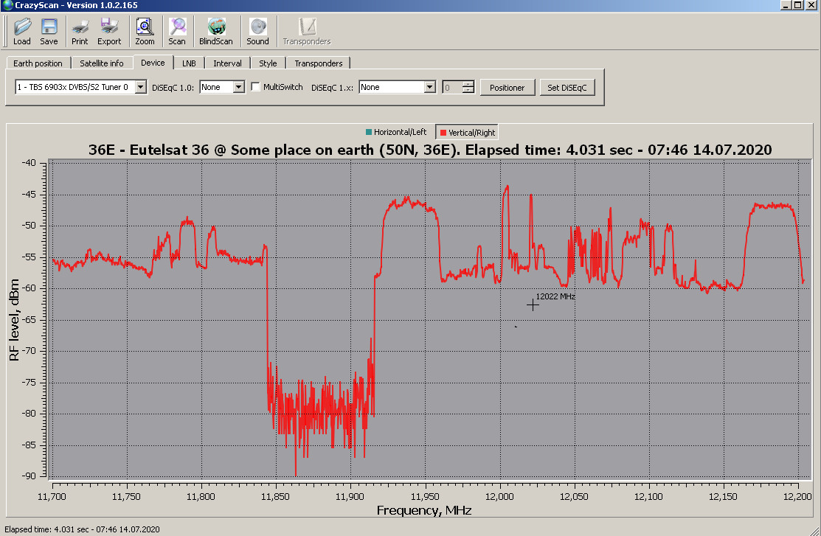Expand the DiSEqC 1.x dropdown

point(430,87)
